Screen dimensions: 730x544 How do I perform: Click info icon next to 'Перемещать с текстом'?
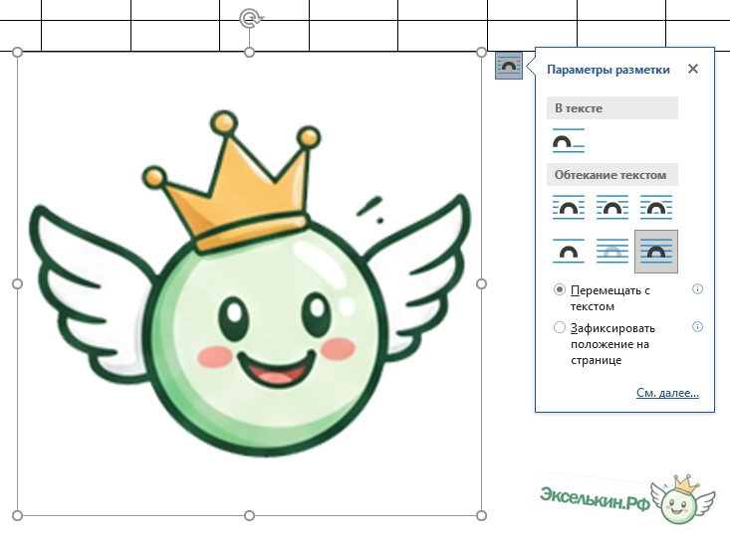click(697, 289)
